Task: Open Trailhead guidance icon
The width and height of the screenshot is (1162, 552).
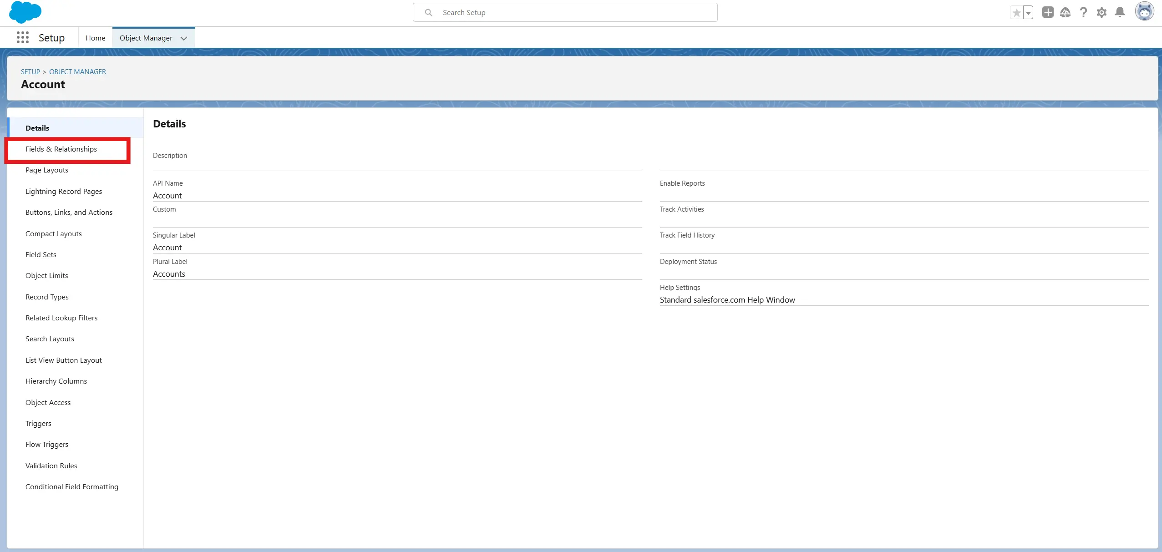Action: point(1065,12)
